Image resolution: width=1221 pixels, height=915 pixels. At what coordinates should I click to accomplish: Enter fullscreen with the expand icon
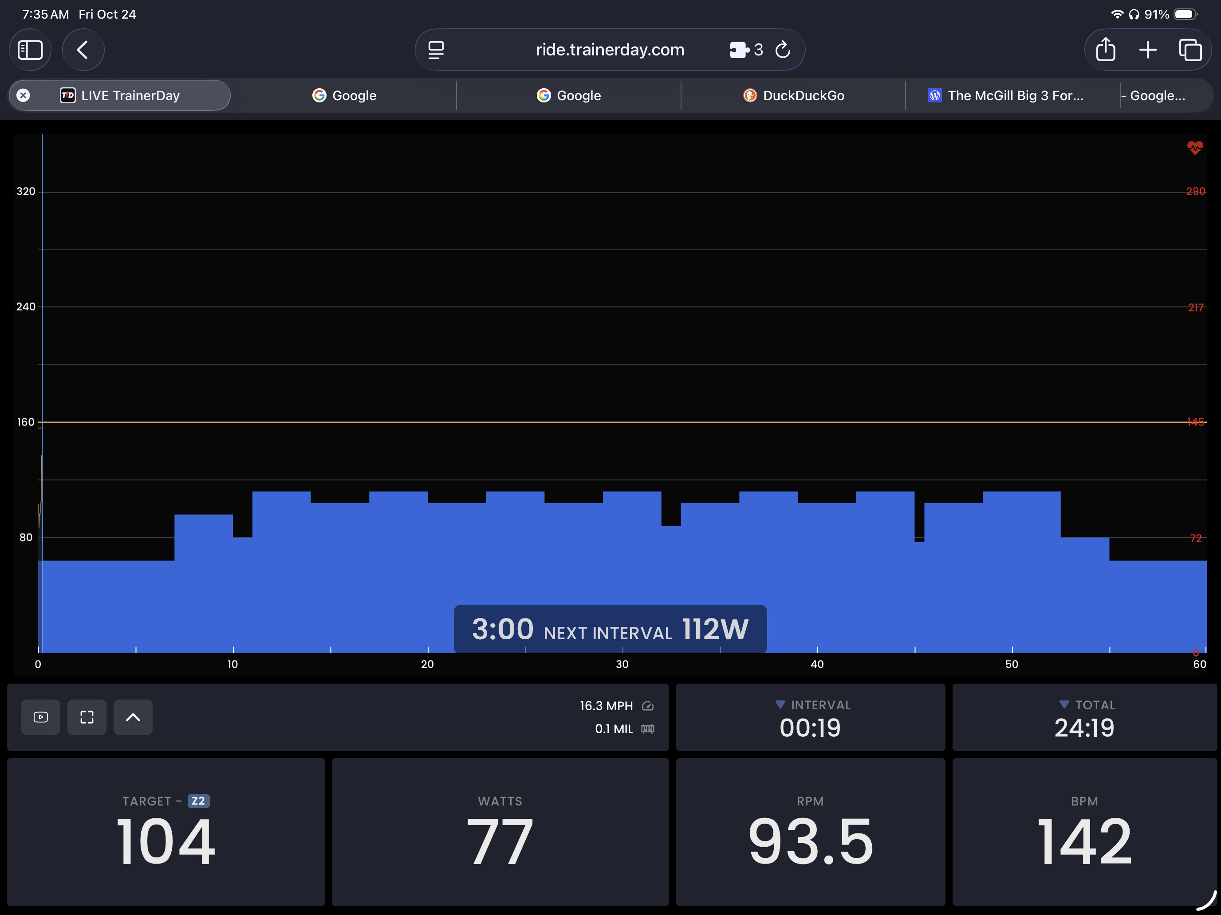pyautogui.click(x=87, y=717)
